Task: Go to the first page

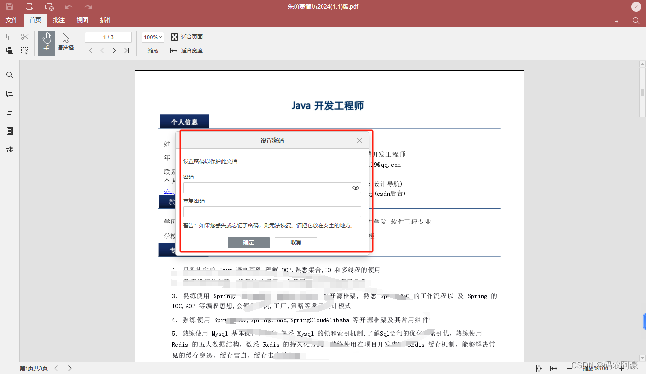Action: click(x=90, y=50)
